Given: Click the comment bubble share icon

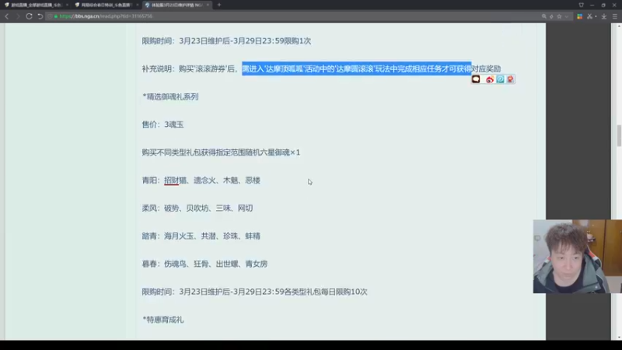Looking at the screenshot, I should tap(476, 79).
